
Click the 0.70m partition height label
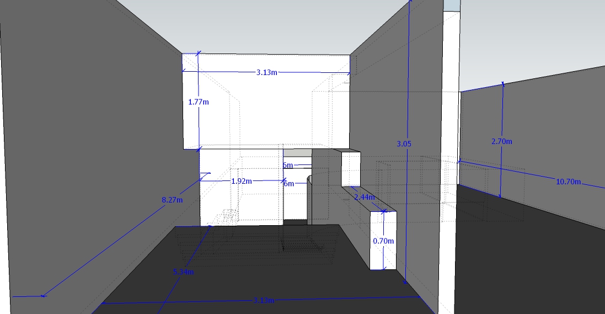[383, 241]
